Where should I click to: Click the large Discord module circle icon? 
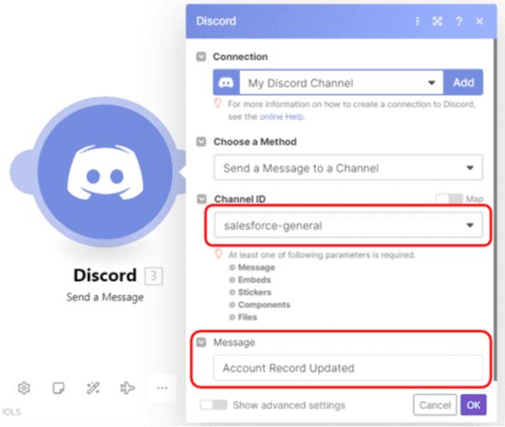104,172
